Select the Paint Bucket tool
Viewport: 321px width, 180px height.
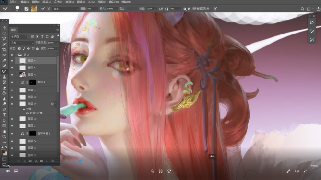(4, 93)
